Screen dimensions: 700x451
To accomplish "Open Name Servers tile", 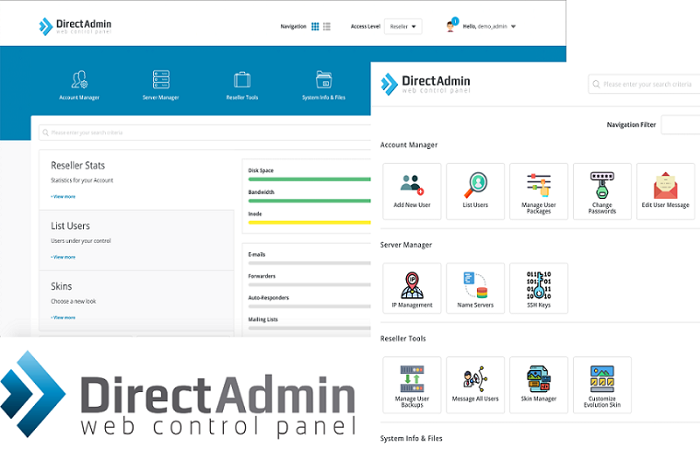I will point(475,288).
